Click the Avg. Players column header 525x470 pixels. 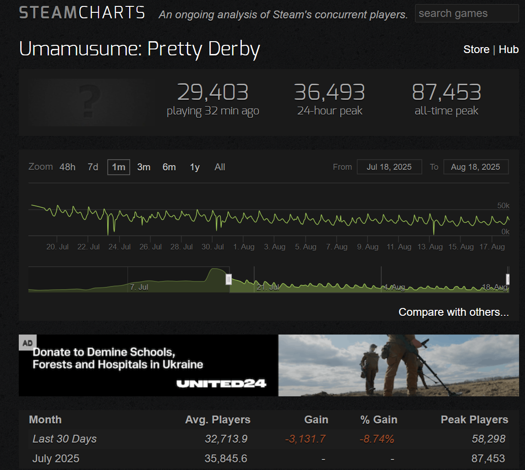point(218,420)
